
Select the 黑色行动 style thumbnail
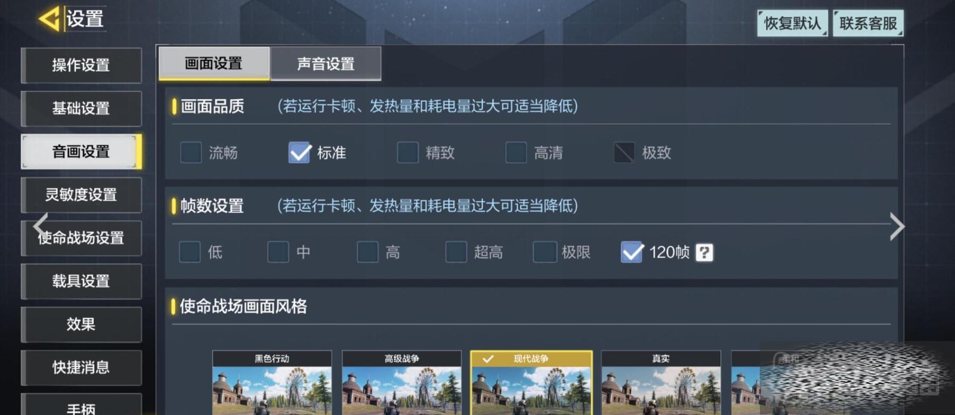(x=272, y=383)
